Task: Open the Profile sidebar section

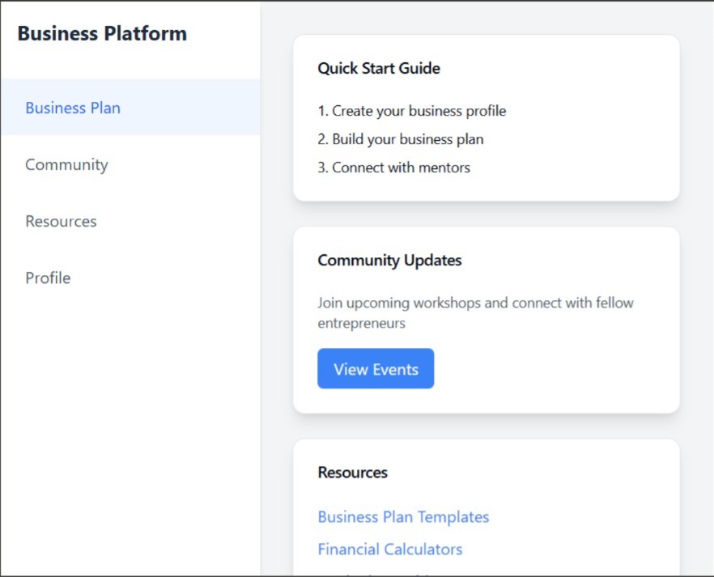Action: click(48, 278)
